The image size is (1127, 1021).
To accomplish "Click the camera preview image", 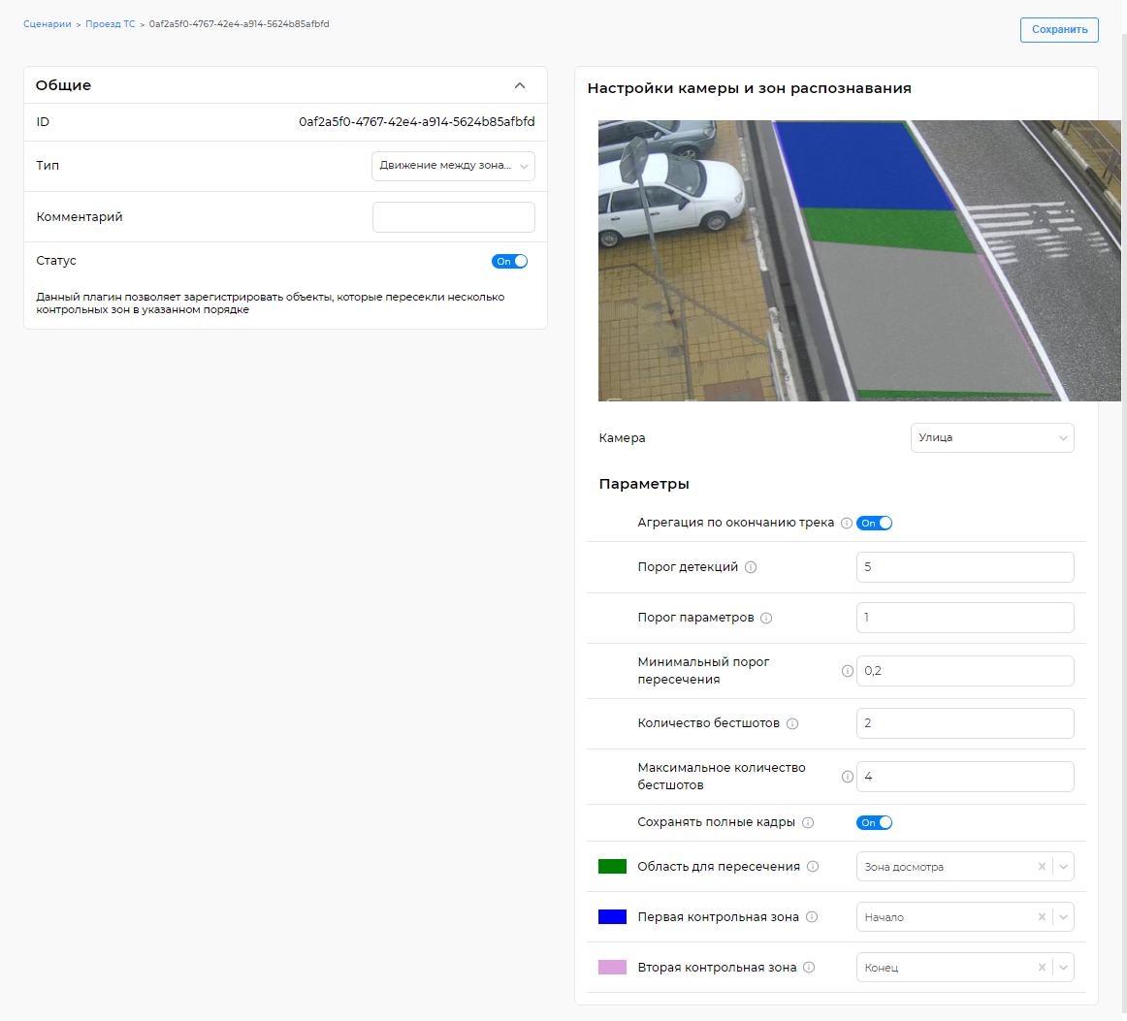I will coord(859,261).
